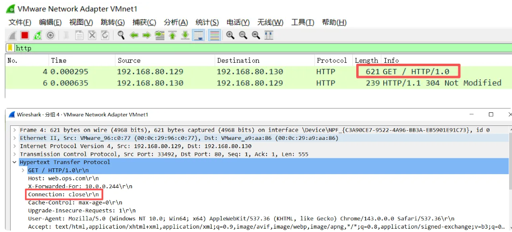The image size is (512, 232).
Task: Toggle packet list colorization
Action: 215,35
